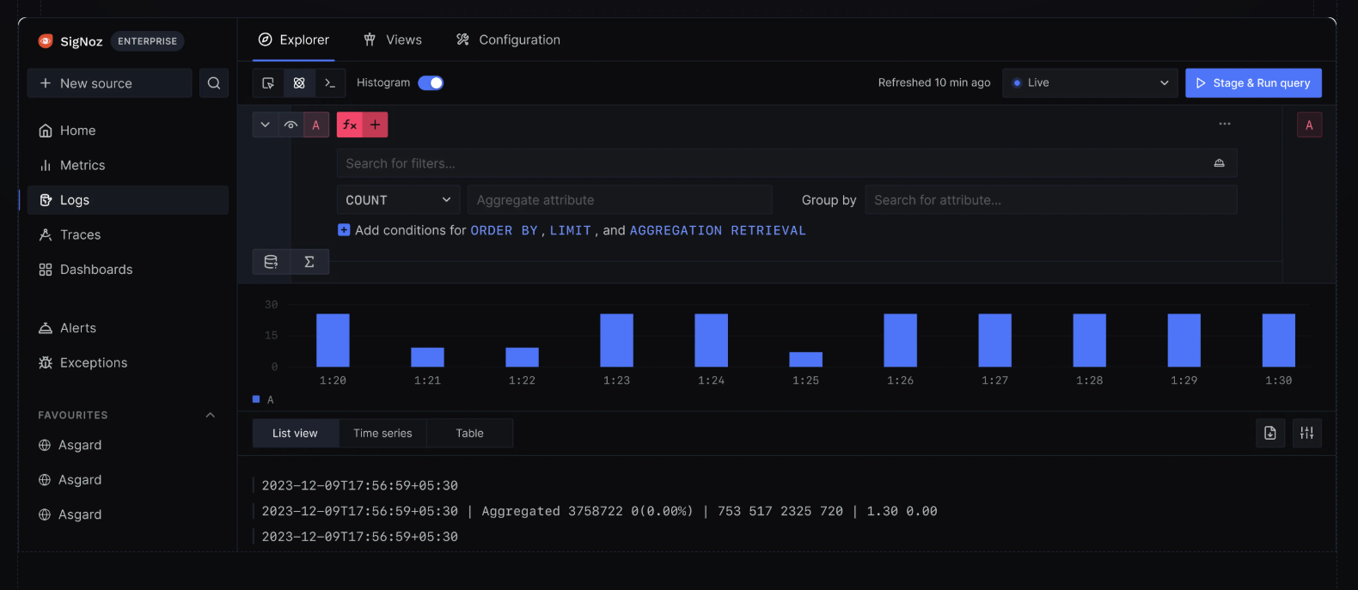Click the 1:25 histogram bar
Viewport: 1358px width, 590px height.
[x=805, y=359]
